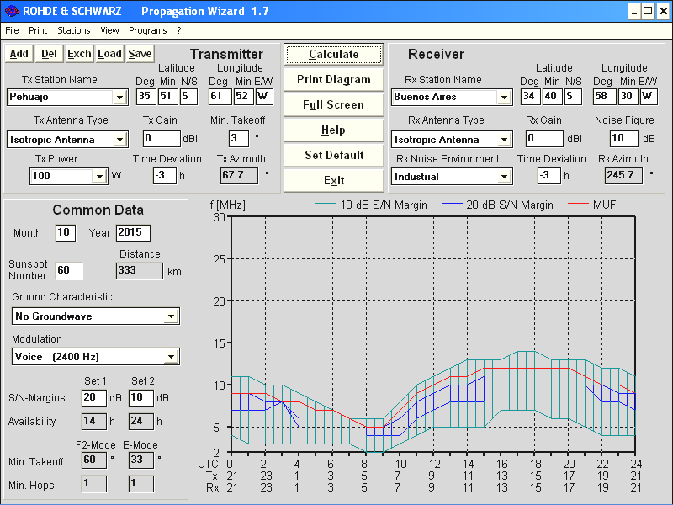Click the application icon in title bar

(11, 11)
